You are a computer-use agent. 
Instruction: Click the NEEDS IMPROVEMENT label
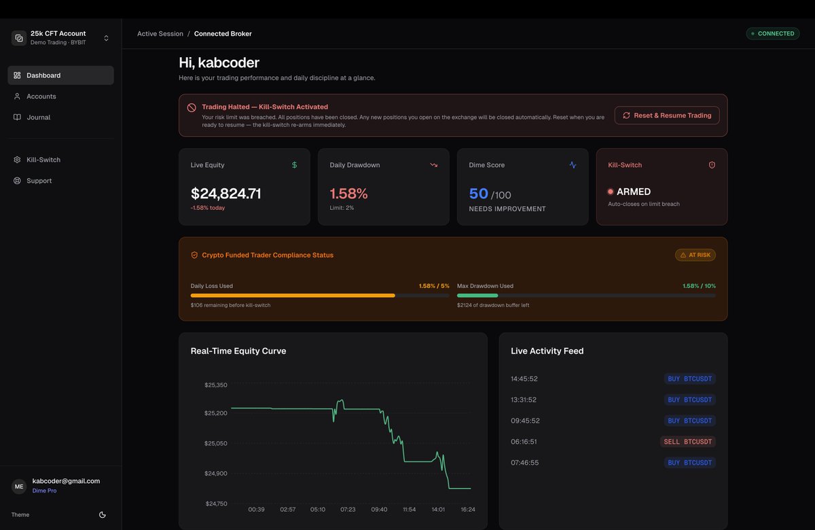click(x=507, y=209)
